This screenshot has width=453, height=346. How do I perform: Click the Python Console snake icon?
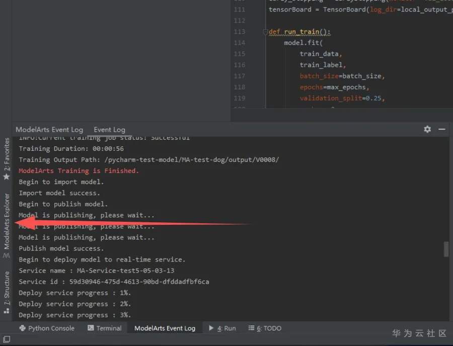[22, 328]
